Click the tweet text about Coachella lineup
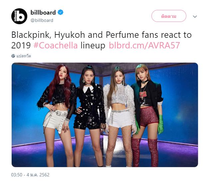209x181 pixels. (x=102, y=40)
